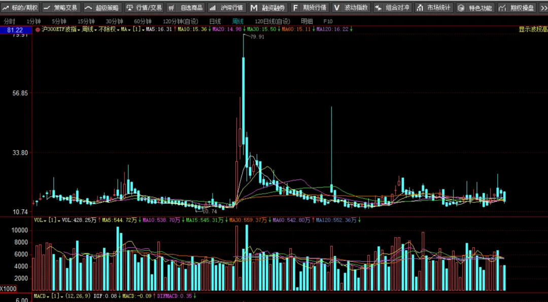548x302 pixels.
Task: Click the volume MA120:552.36万 label
Action: (x=336, y=220)
